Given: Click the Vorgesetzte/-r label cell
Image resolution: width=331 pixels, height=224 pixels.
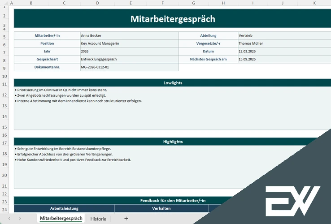Looking at the screenshot, I should pyautogui.click(x=208, y=43).
